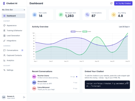Click the embed script code block
135x101 pixels.
tap(107, 85)
